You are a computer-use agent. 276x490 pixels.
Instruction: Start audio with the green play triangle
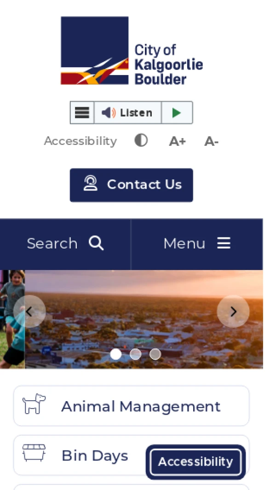(x=177, y=113)
